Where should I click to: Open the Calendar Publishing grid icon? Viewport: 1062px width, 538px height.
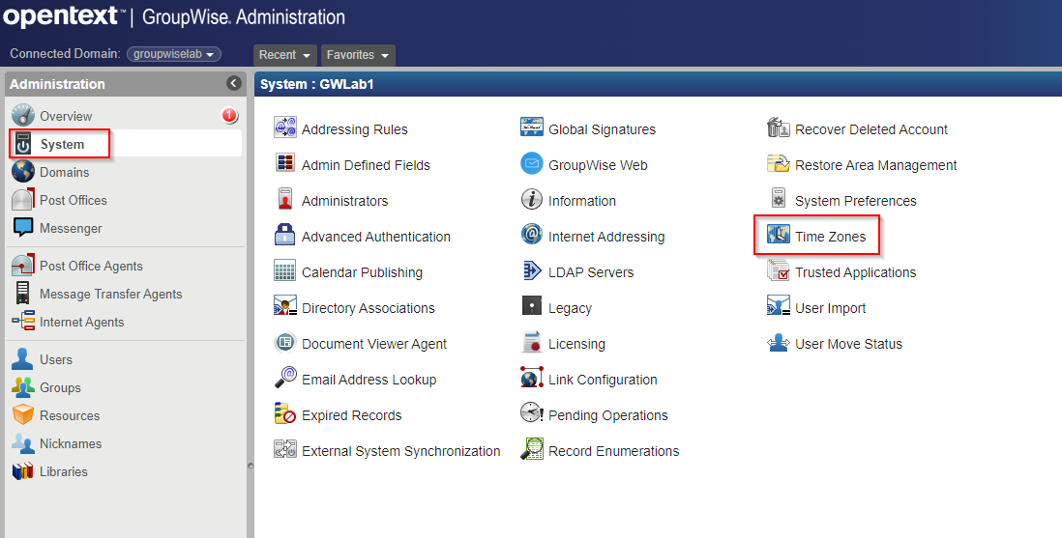[x=285, y=272]
